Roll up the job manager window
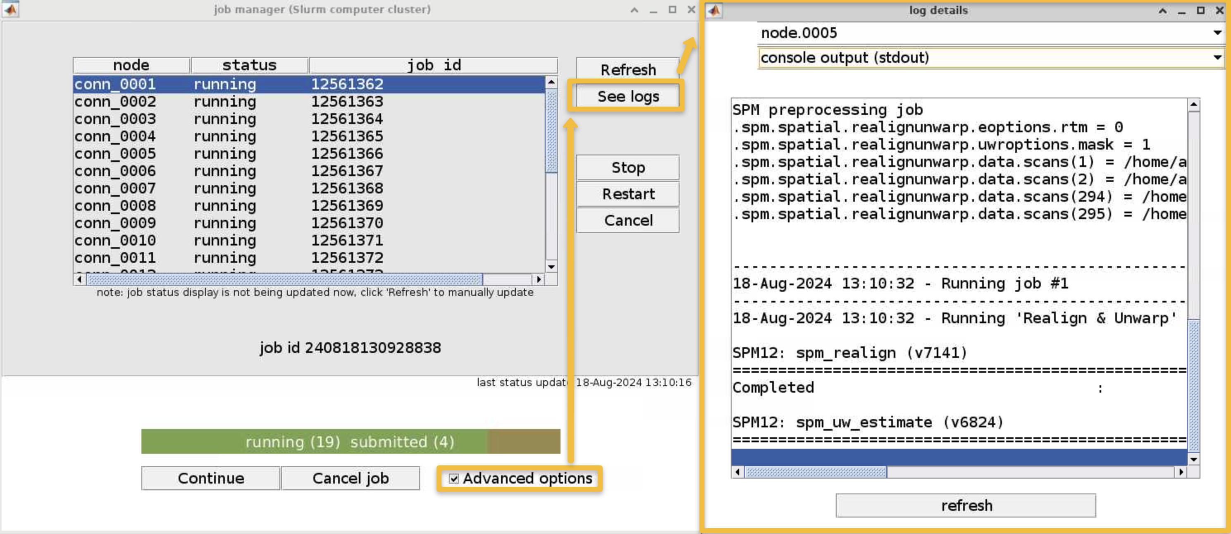1231x534 pixels. [634, 10]
